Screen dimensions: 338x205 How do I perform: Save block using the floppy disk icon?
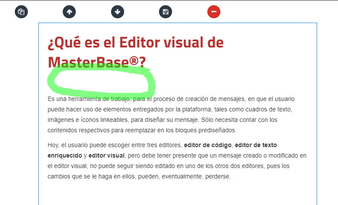coord(166,12)
